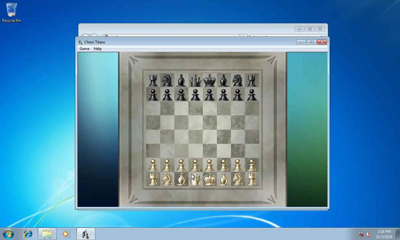Open the Windows Start menu

[x=8, y=234]
